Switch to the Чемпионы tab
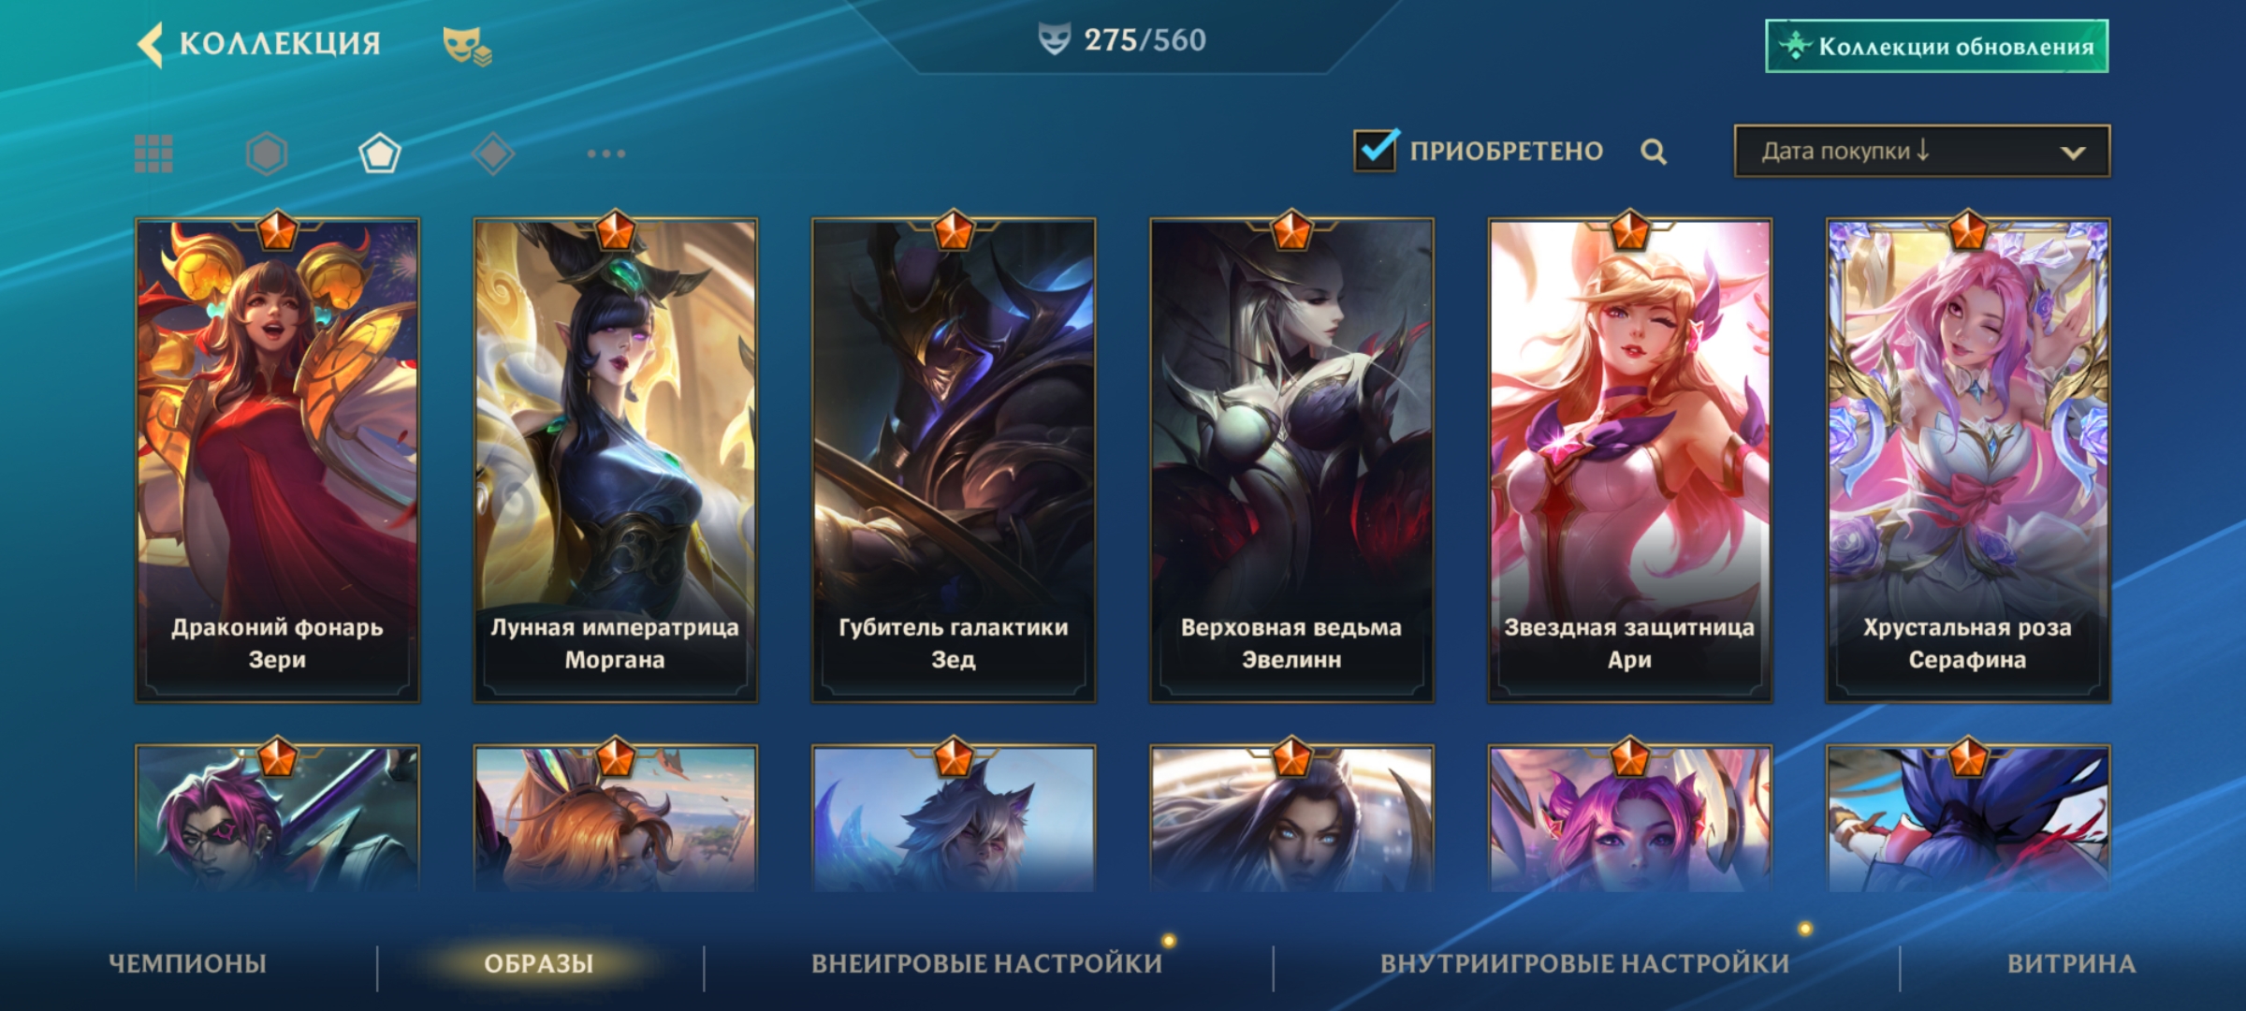Viewport: 2246px width, 1011px height. [x=188, y=963]
